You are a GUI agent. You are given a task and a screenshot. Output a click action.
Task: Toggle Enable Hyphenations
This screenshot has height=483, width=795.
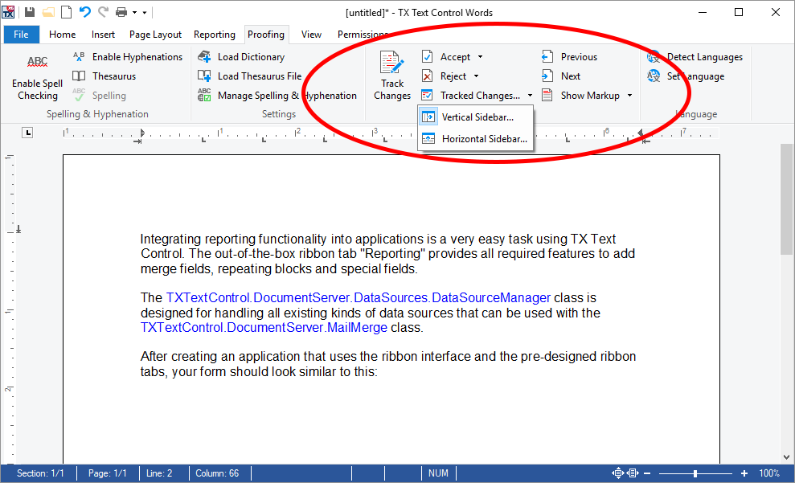click(127, 57)
